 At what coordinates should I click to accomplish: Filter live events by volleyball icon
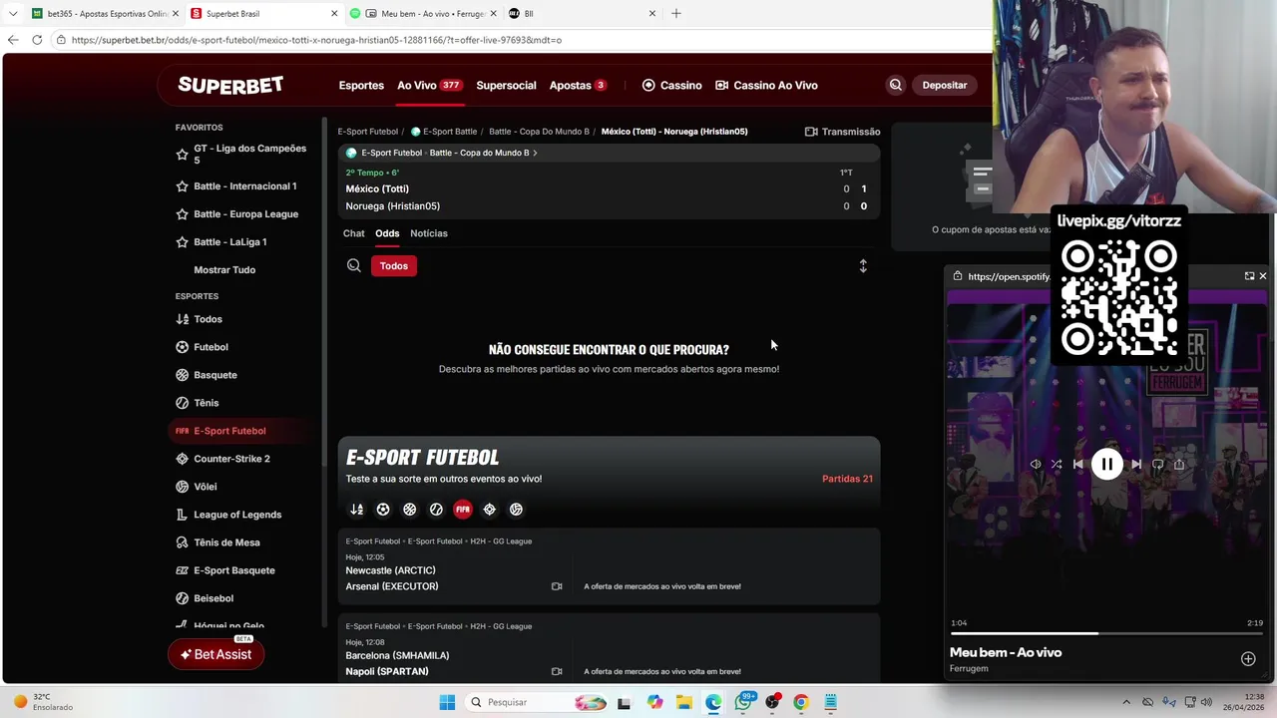[x=516, y=510]
